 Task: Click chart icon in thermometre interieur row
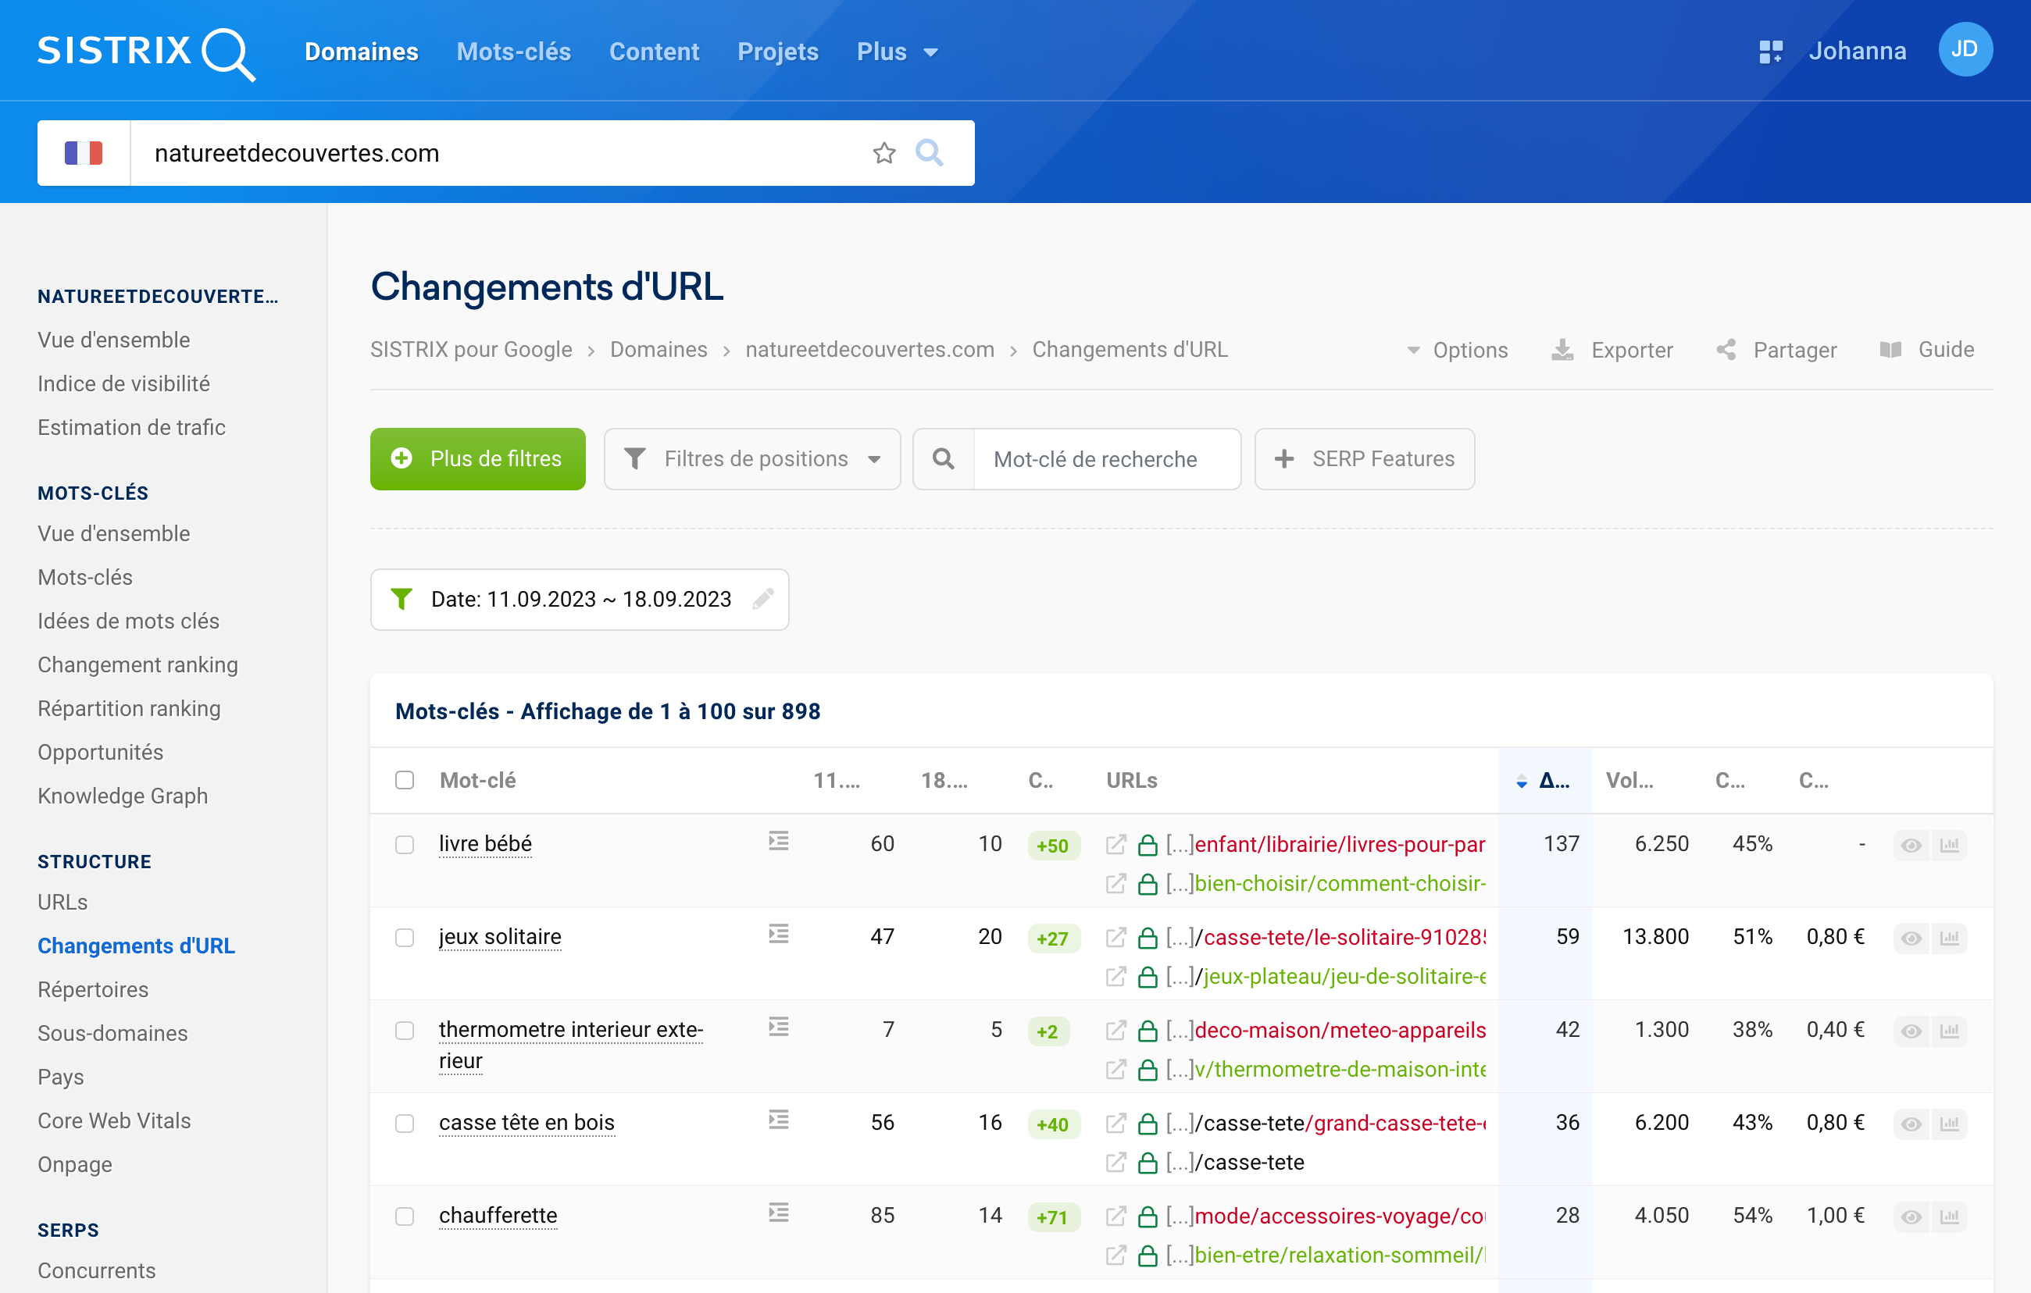[x=1949, y=1031]
